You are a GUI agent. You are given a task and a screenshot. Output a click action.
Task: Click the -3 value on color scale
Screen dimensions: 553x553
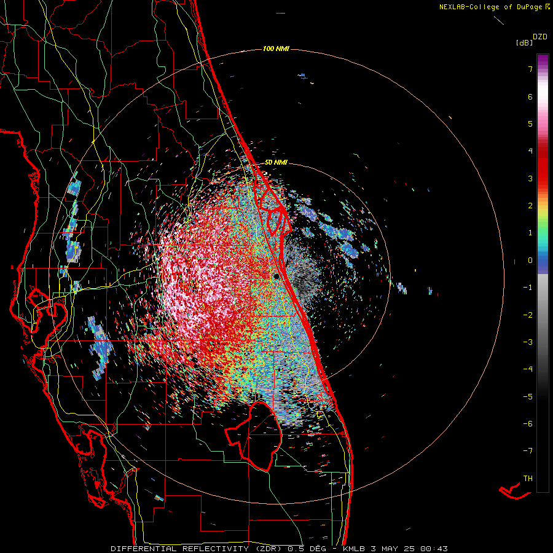528,342
